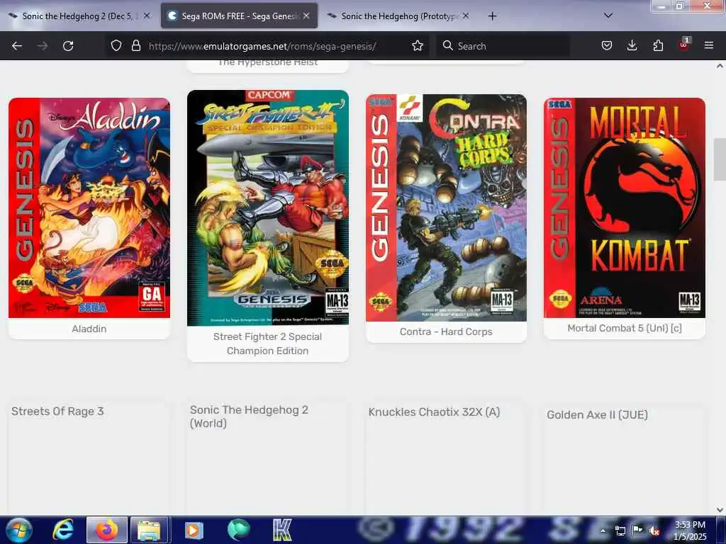Switch to Sonic the Hedgehog 2 tab

(78, 16)
